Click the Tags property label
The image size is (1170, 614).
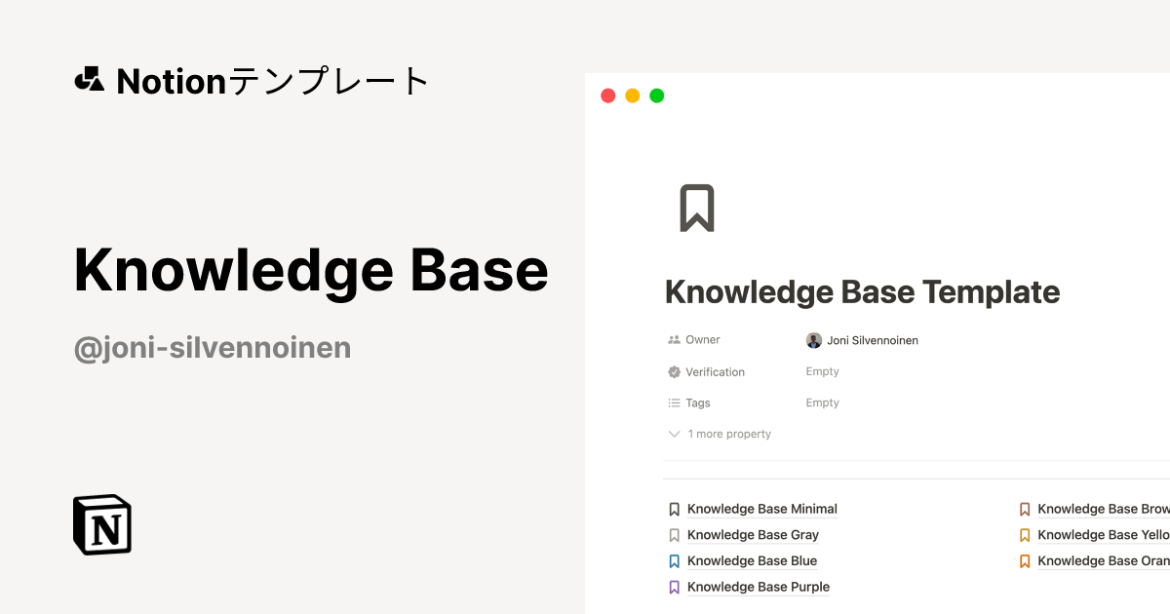(x=698, y=403)
